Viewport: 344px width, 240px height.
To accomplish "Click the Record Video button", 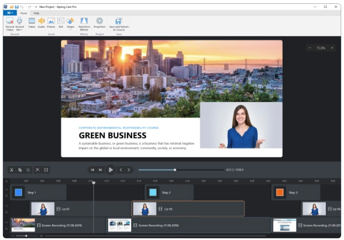I will point(9,24).
